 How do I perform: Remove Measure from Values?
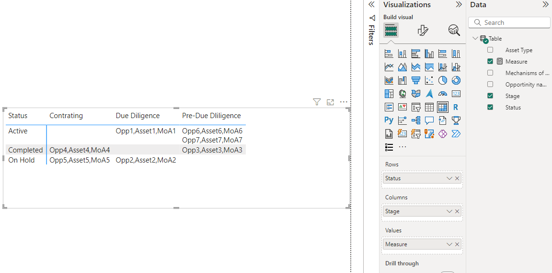(457, 244)
